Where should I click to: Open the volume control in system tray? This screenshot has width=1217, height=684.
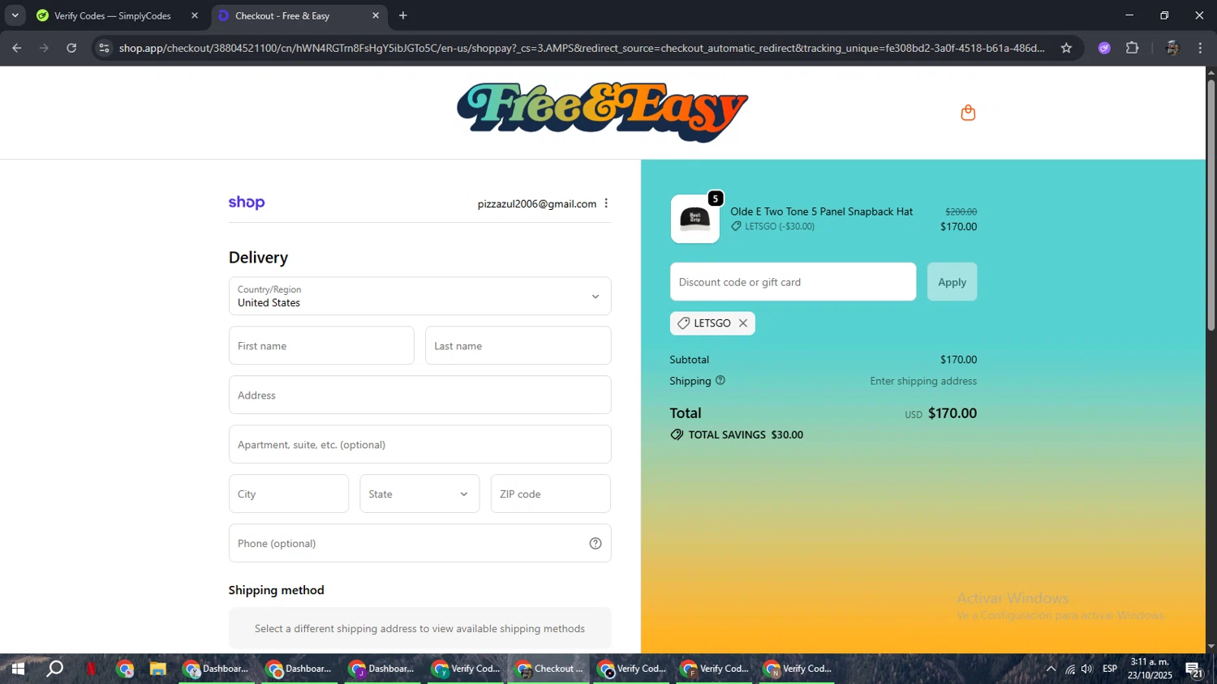[x=1087, y=669]
